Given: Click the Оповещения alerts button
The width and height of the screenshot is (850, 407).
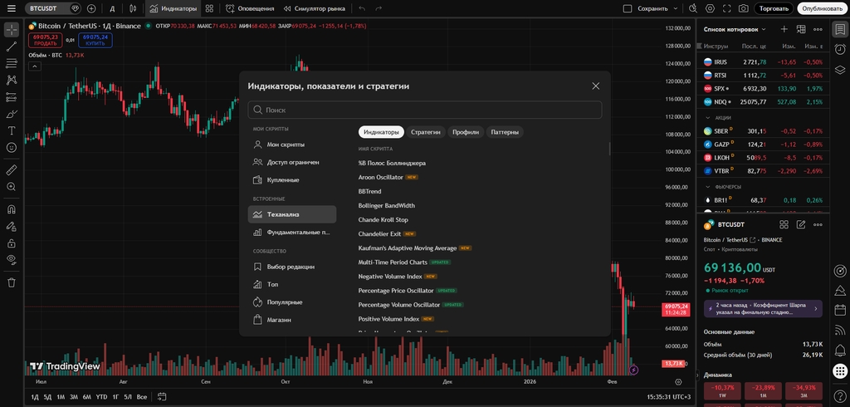Looking at the screenshot, I should (250, 8).
